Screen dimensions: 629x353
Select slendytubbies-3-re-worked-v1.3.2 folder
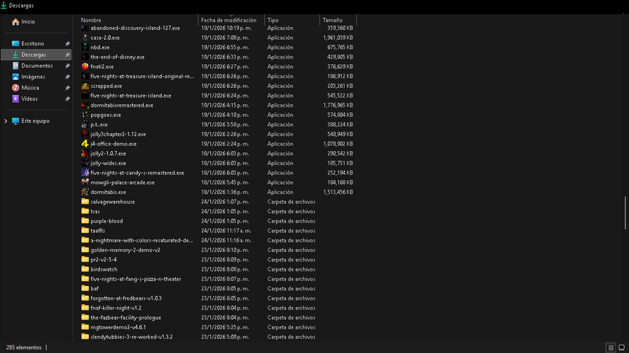tap(131, 337)
